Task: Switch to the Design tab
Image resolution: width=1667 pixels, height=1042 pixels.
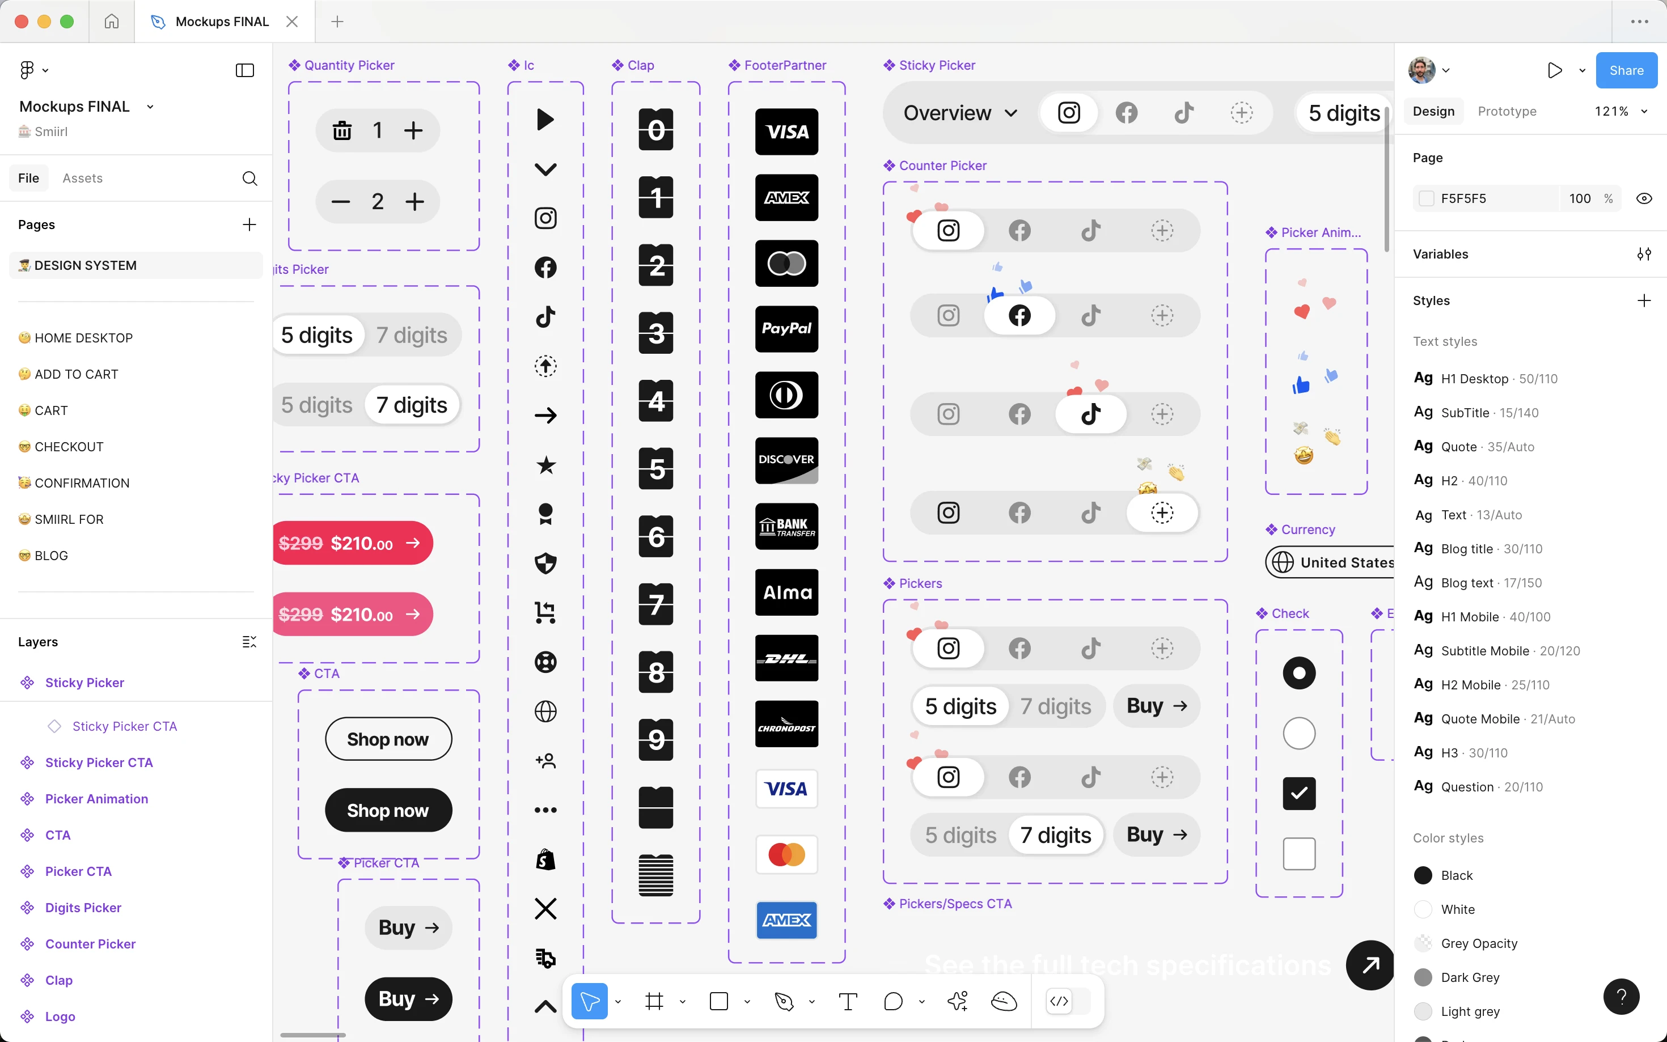Action: [x=1433, y=111]
